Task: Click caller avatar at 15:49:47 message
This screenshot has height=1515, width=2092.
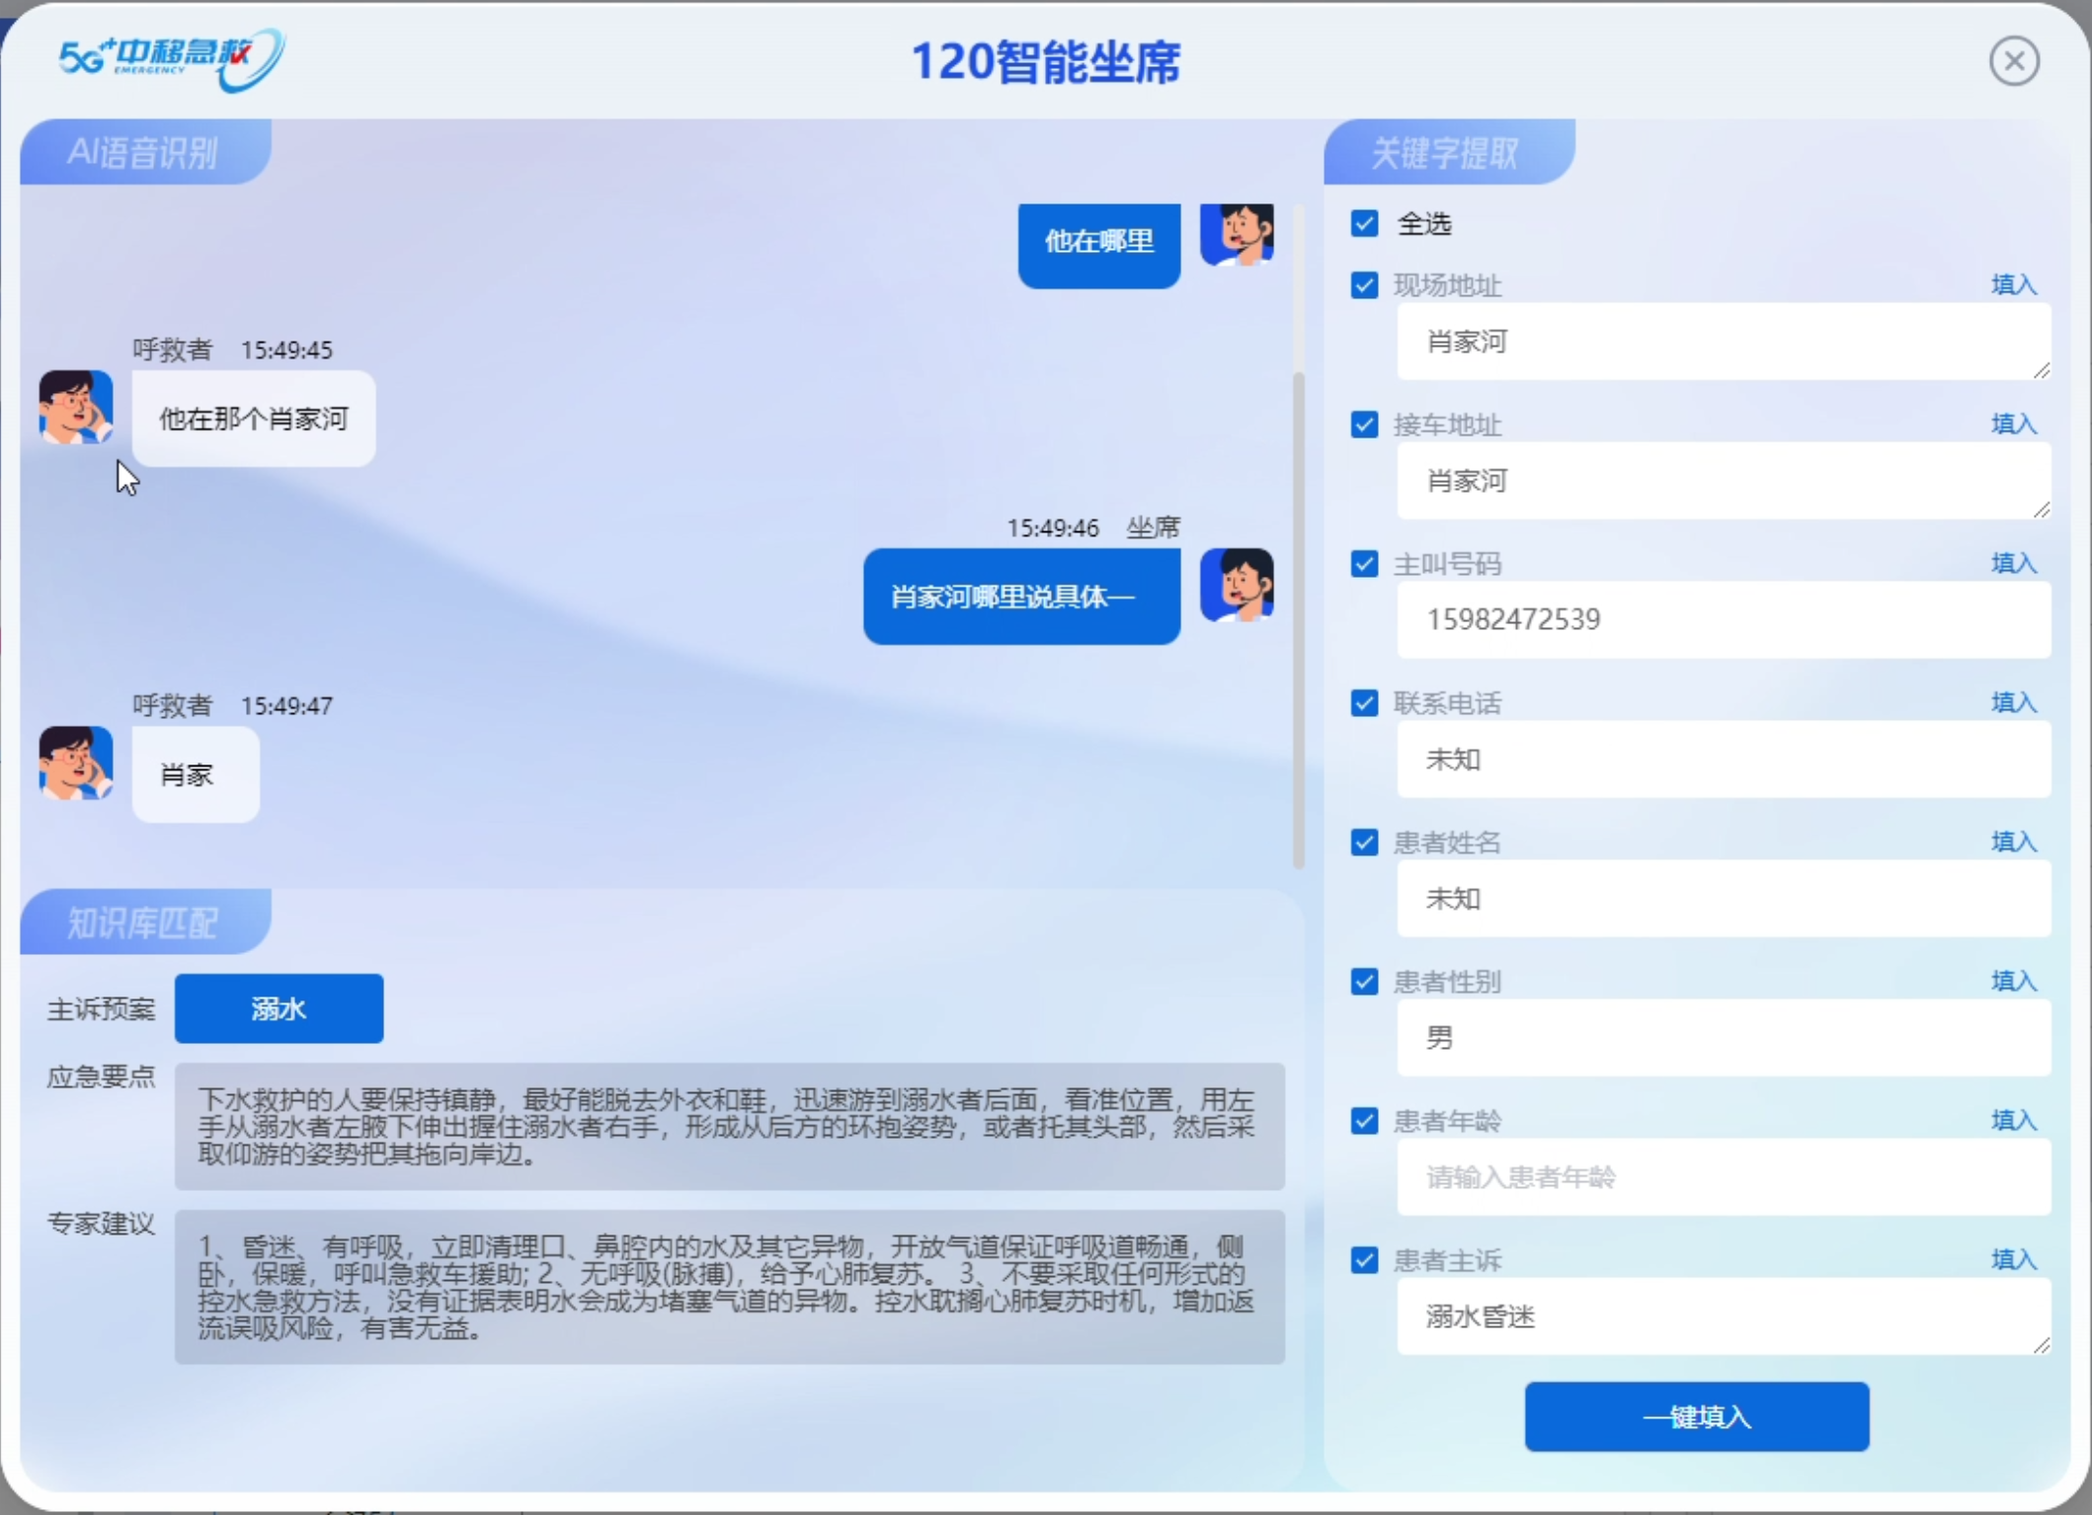Action: (x=76, y=763)
